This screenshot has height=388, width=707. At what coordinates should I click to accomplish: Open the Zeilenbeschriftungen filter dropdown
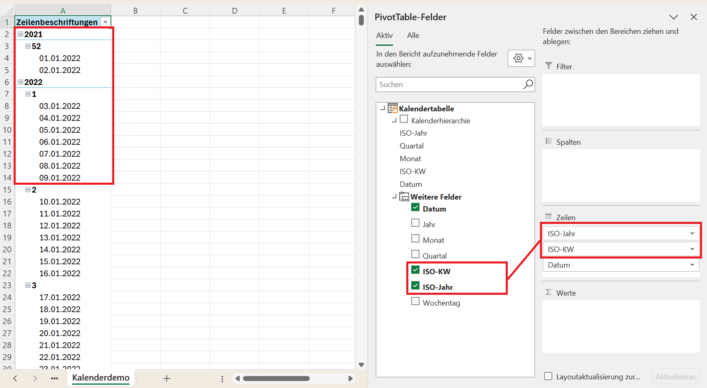106,22
